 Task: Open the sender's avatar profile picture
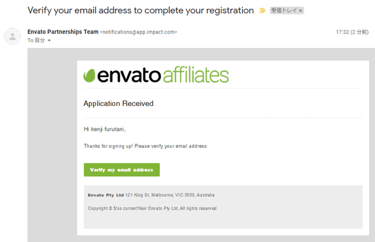[x=12, y=36]
